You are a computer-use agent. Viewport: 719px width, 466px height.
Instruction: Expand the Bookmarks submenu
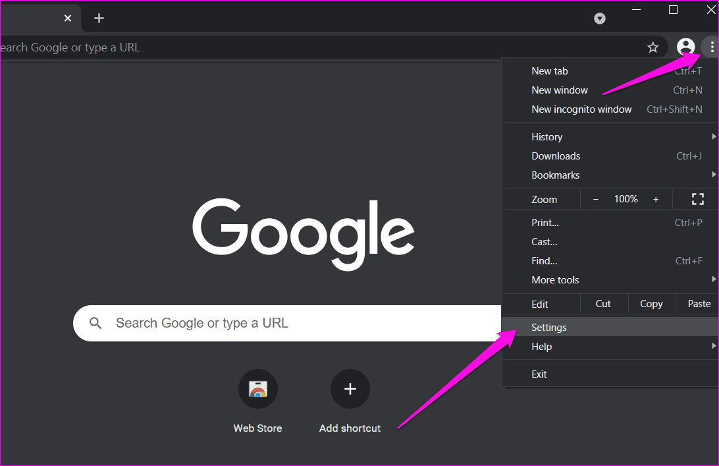(610, 175)
